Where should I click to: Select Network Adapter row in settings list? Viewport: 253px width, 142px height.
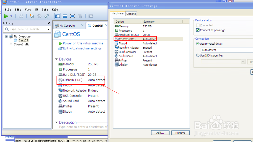click(x=149, y=48)
